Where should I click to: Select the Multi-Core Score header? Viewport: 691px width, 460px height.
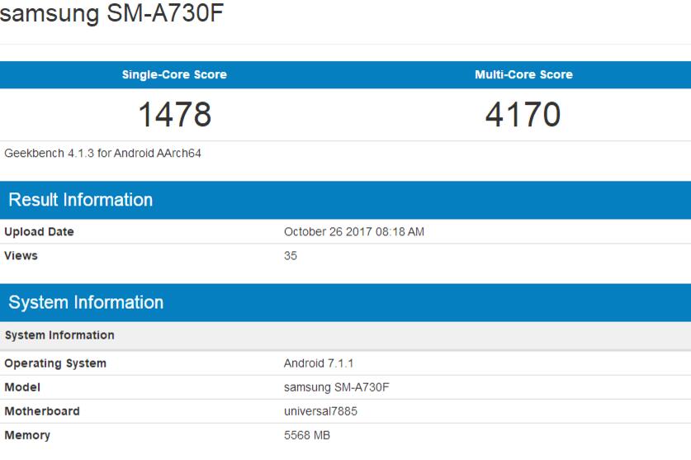point(523,74)
